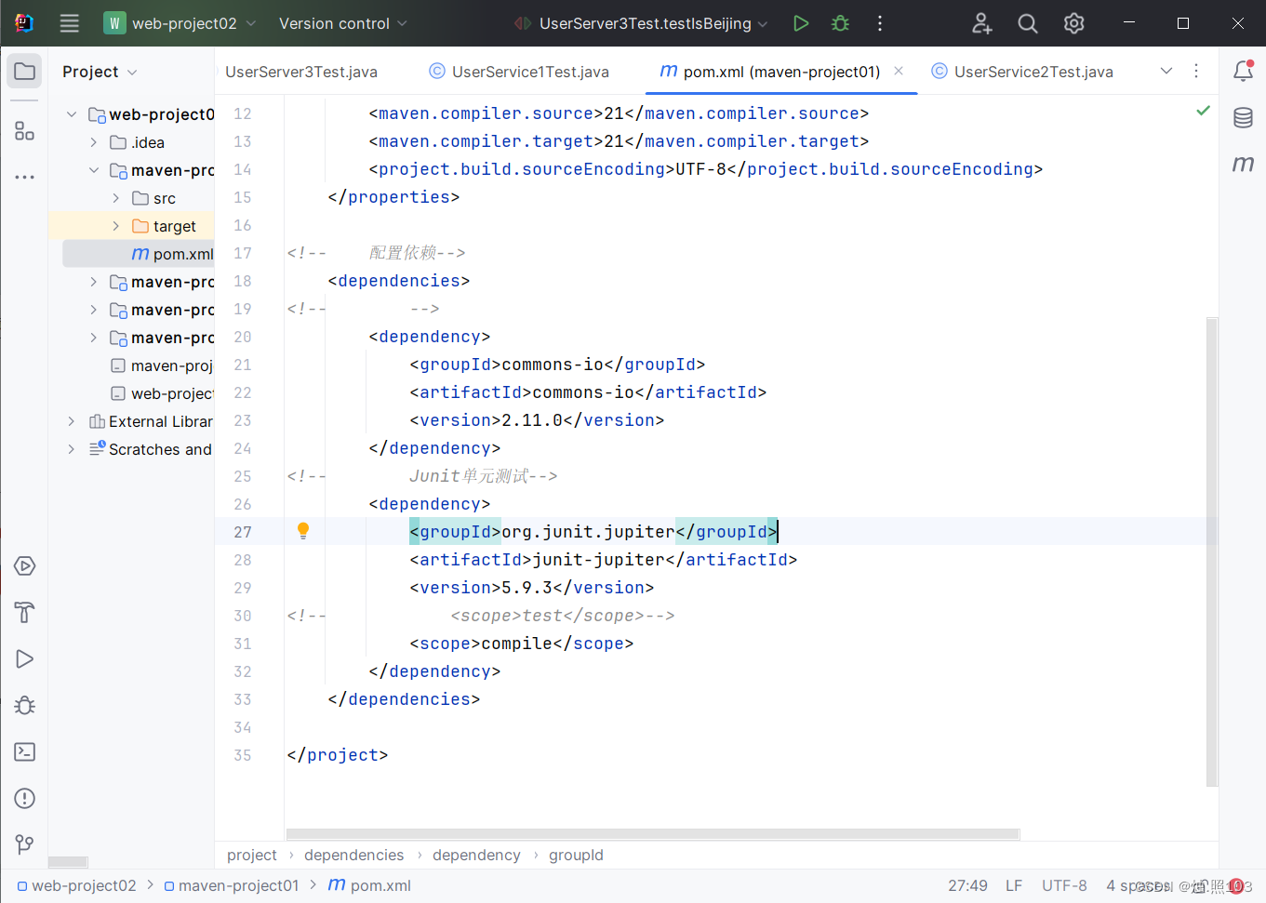Open Search Everywhere magnifier
The image size is (1266, 903).
click(1028, 23)
